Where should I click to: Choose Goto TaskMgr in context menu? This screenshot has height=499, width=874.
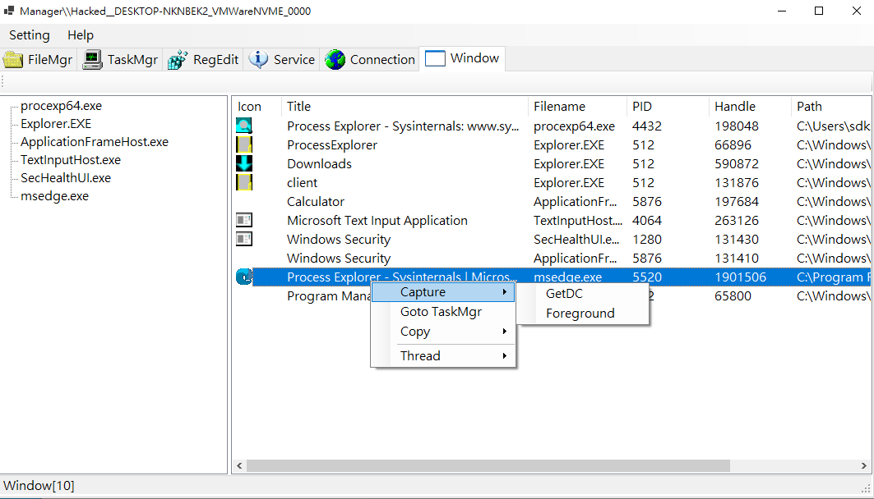pyautogui.click(x=443, y=312)
